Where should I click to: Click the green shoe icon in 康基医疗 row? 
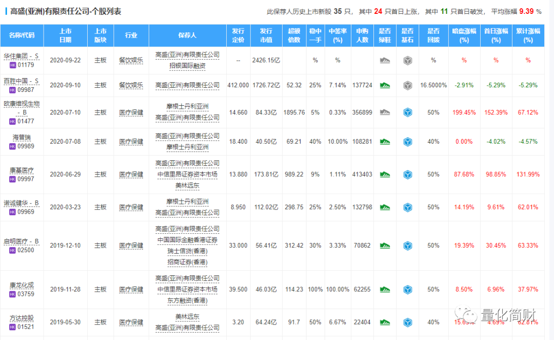click(385, 174)
